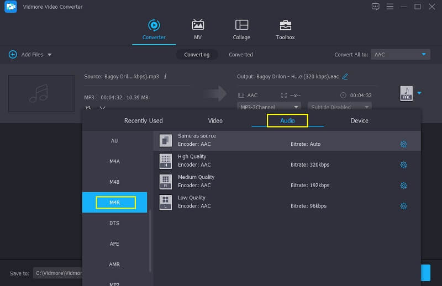The height and width of the screenshot is (286, 442).
Task: Switch to the Video format tab
Action: 215,120
